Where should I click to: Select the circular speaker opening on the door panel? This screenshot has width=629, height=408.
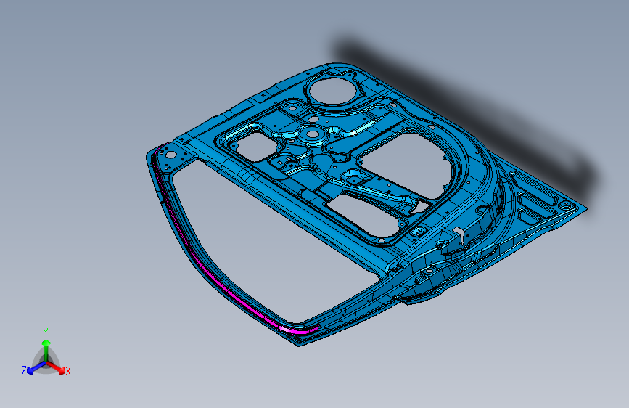(332, 90)
